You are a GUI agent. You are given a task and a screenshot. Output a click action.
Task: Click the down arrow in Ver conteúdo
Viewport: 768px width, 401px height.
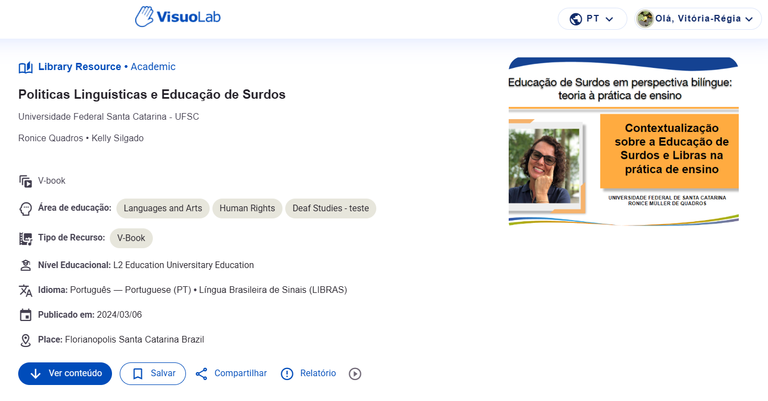(36, 374)
